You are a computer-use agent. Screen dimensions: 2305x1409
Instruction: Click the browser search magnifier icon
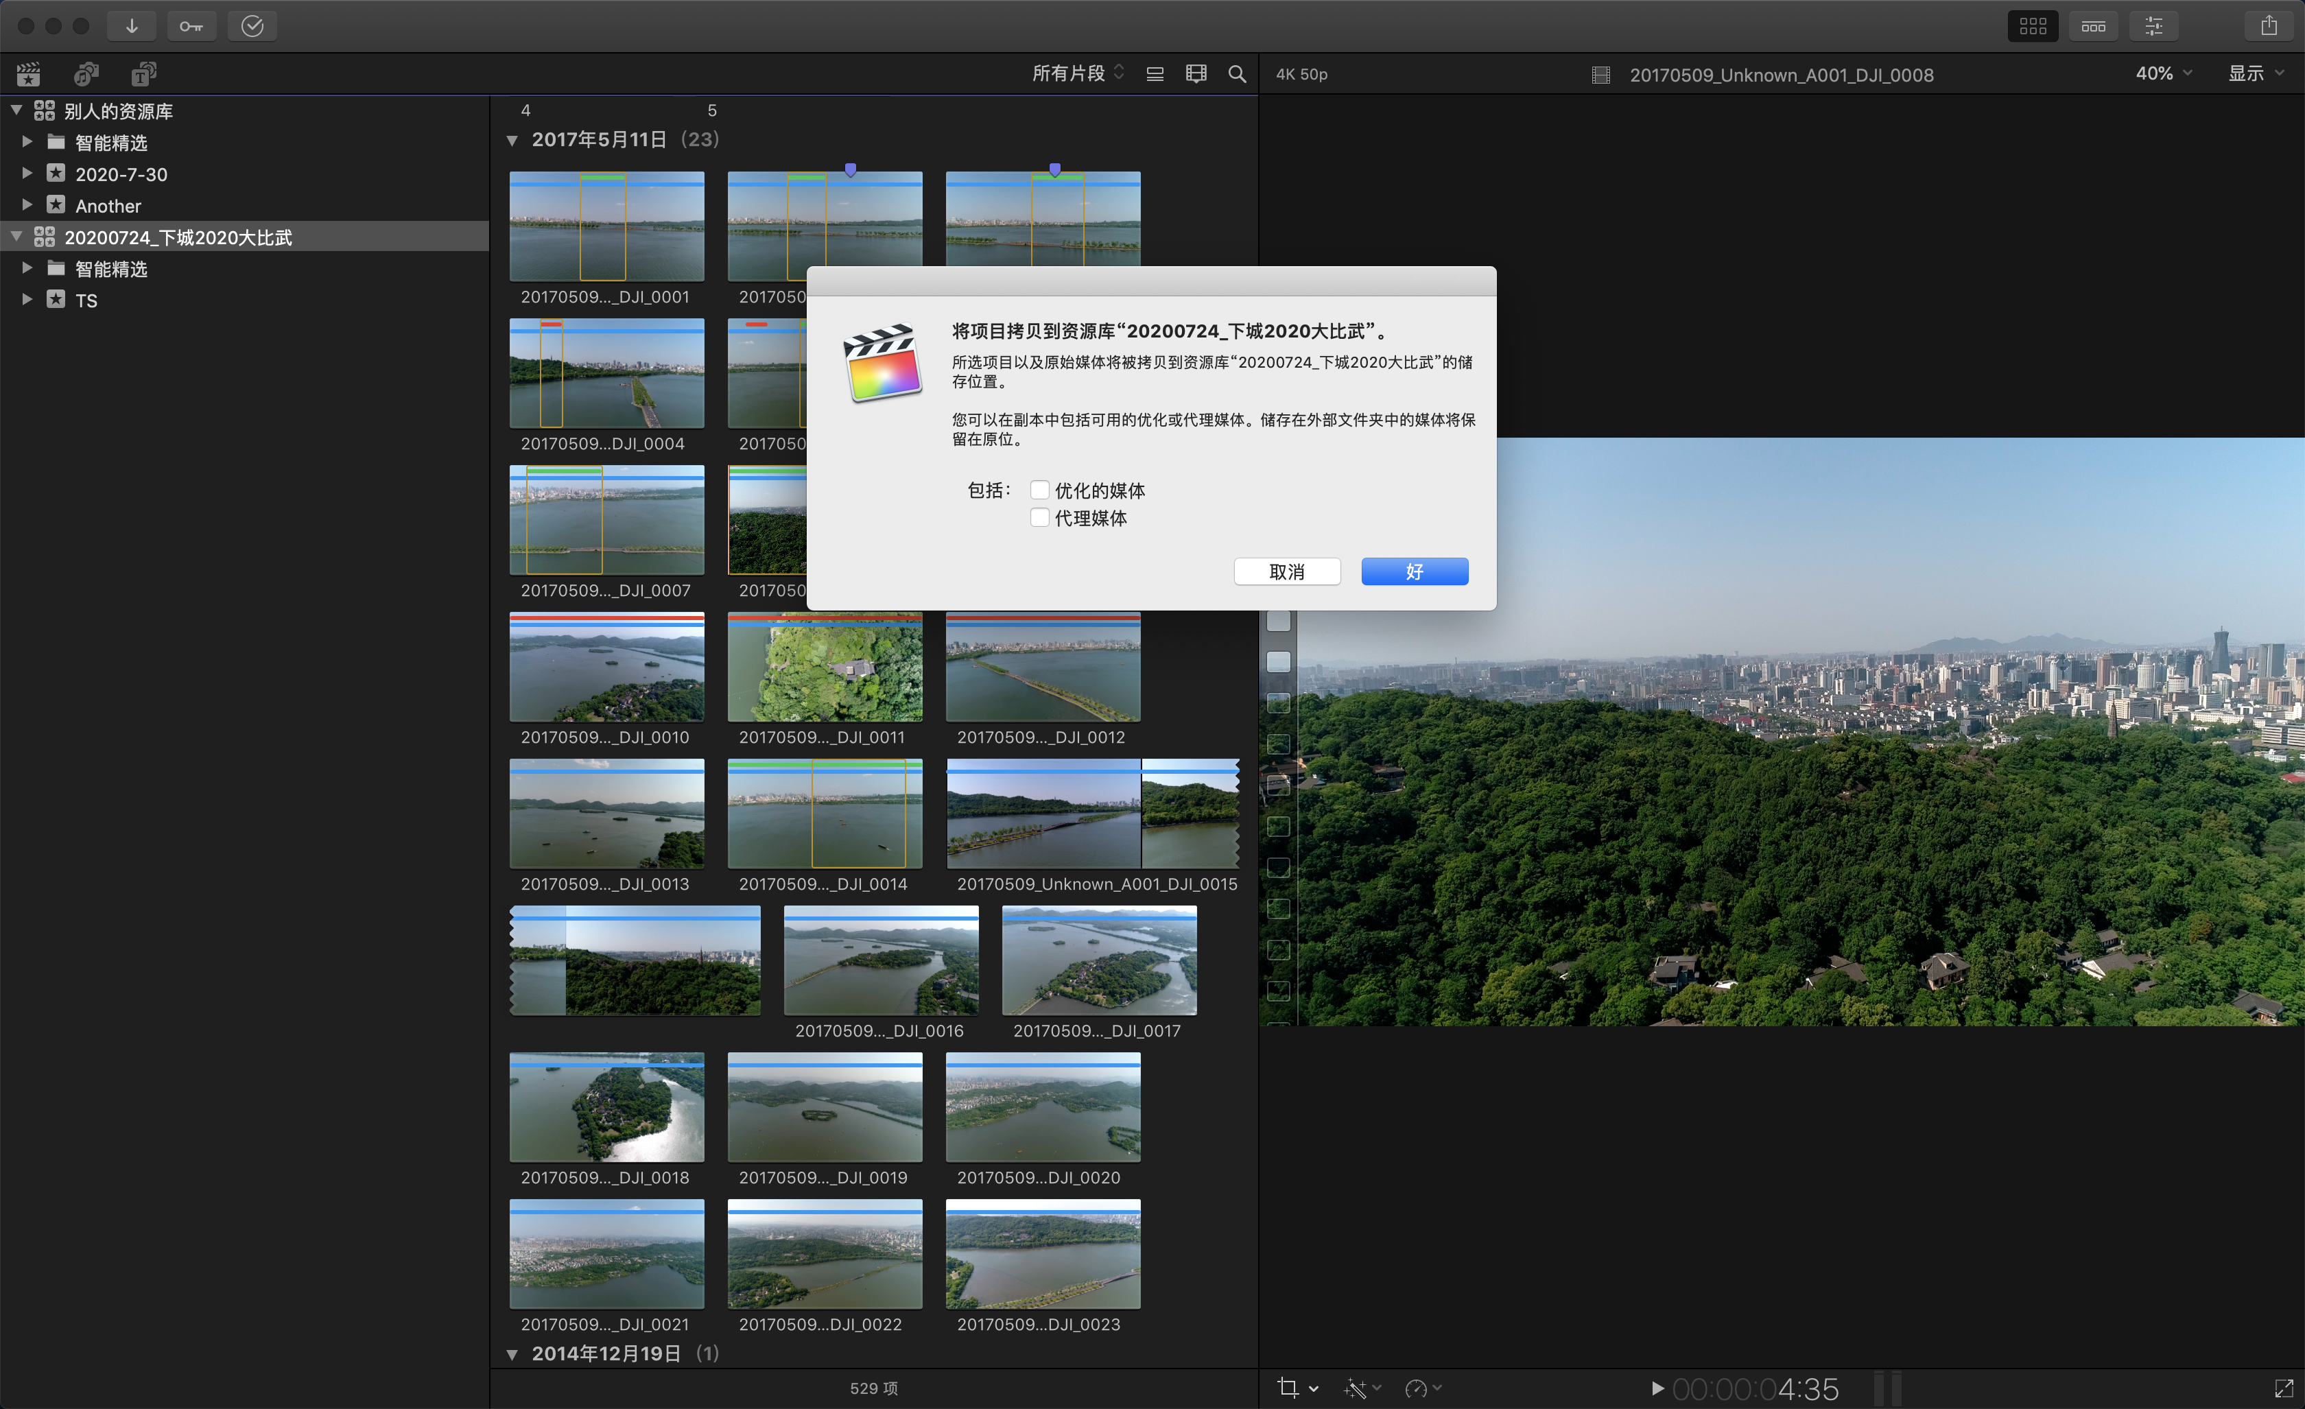(x=1237, y=74)
